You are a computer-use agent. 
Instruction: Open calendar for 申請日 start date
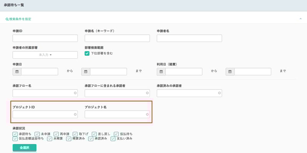17,72
